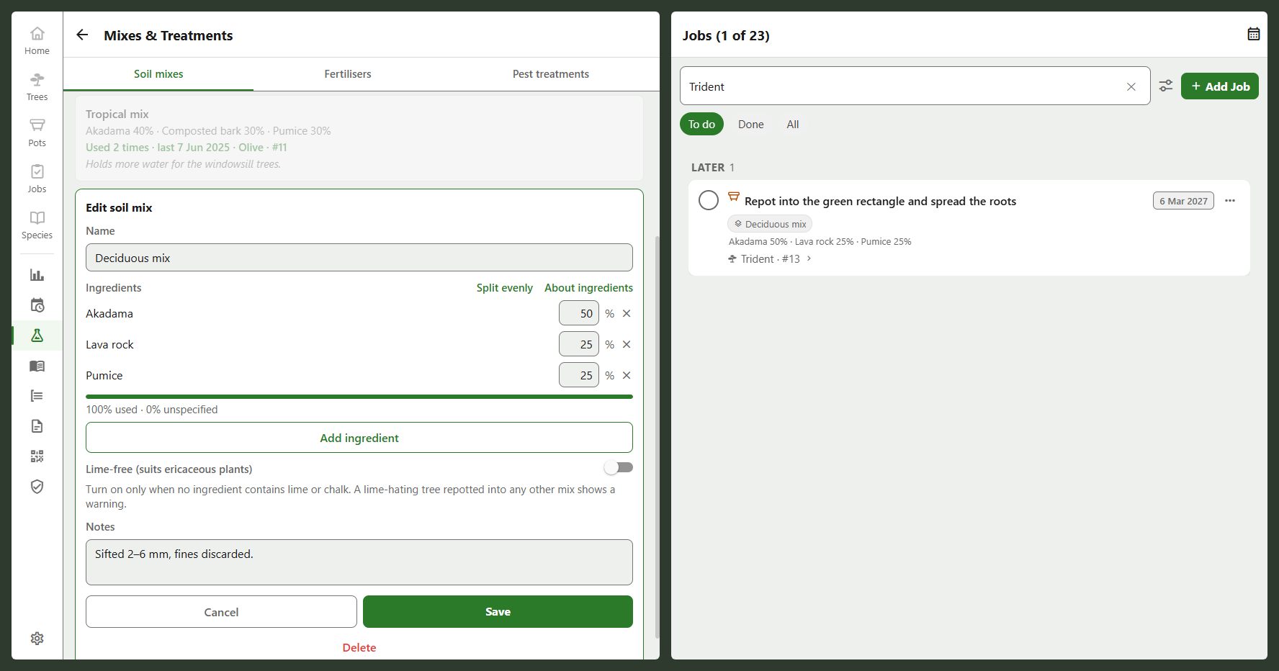Open the Pots section

point(37,133)
